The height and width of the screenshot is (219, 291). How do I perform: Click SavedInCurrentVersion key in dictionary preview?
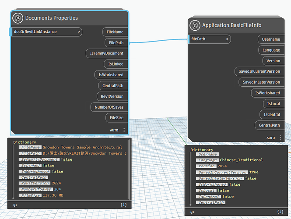pyautogui.click(x=222, y=173)
